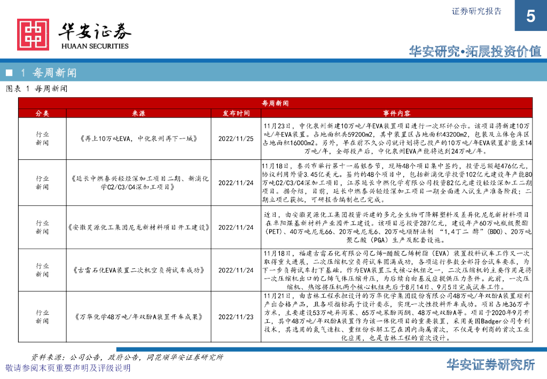This screenshot has height=379, width=547.
Task: Click the 泰兴市银杏节 event content cell
Action: pyautogui.click(x=397, y=182)
